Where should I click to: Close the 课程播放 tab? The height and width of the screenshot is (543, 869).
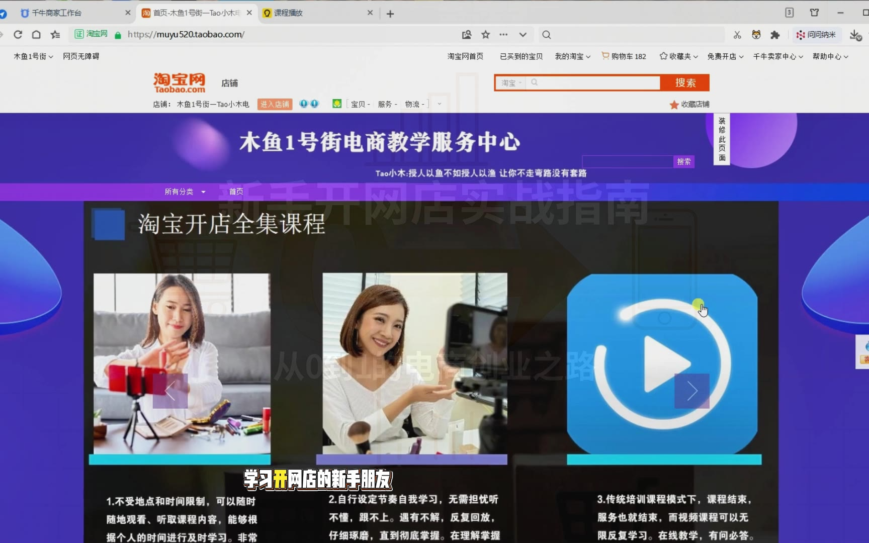(370, 13)
